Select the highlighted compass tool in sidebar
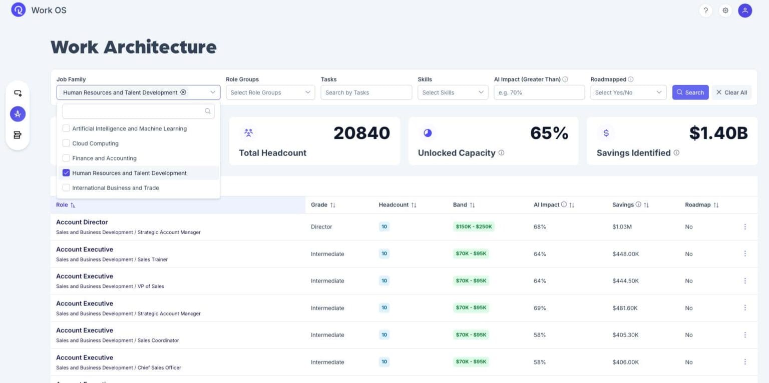 (18, 113)
